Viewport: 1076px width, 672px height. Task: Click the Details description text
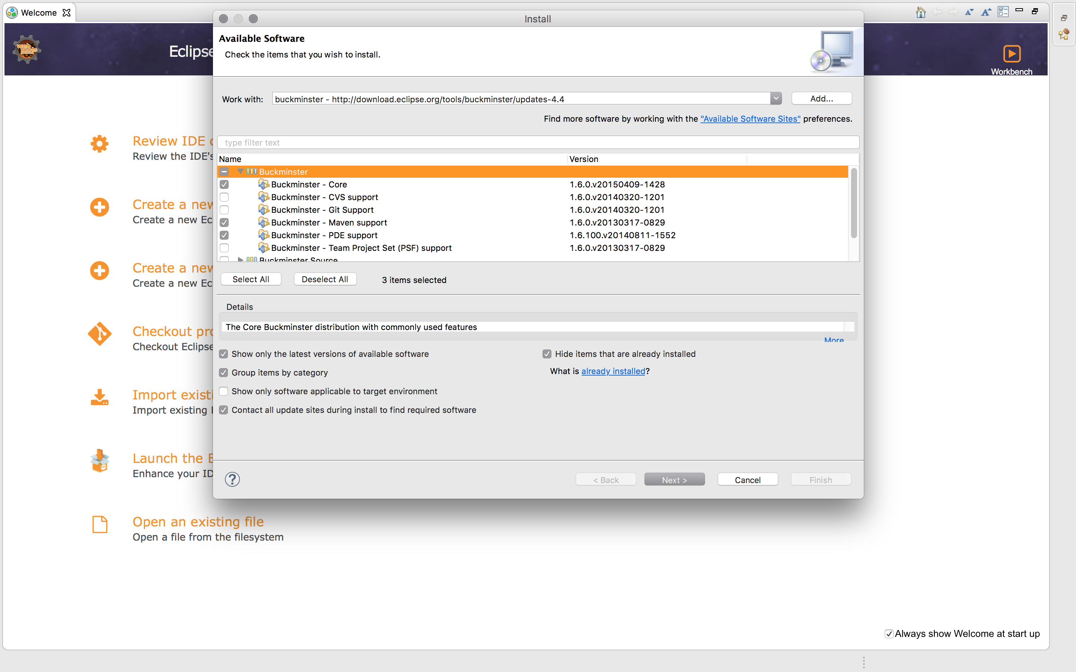click(x=351, y=327)
